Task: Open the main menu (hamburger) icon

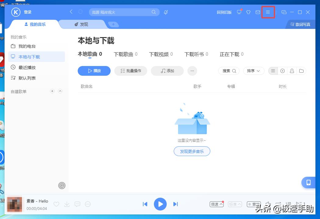Action: point(268,12)
